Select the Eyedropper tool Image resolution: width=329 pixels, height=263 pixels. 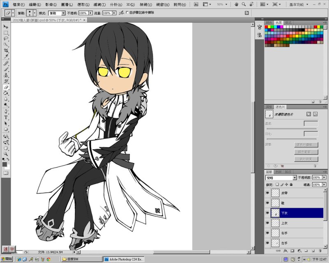point(6,57)
